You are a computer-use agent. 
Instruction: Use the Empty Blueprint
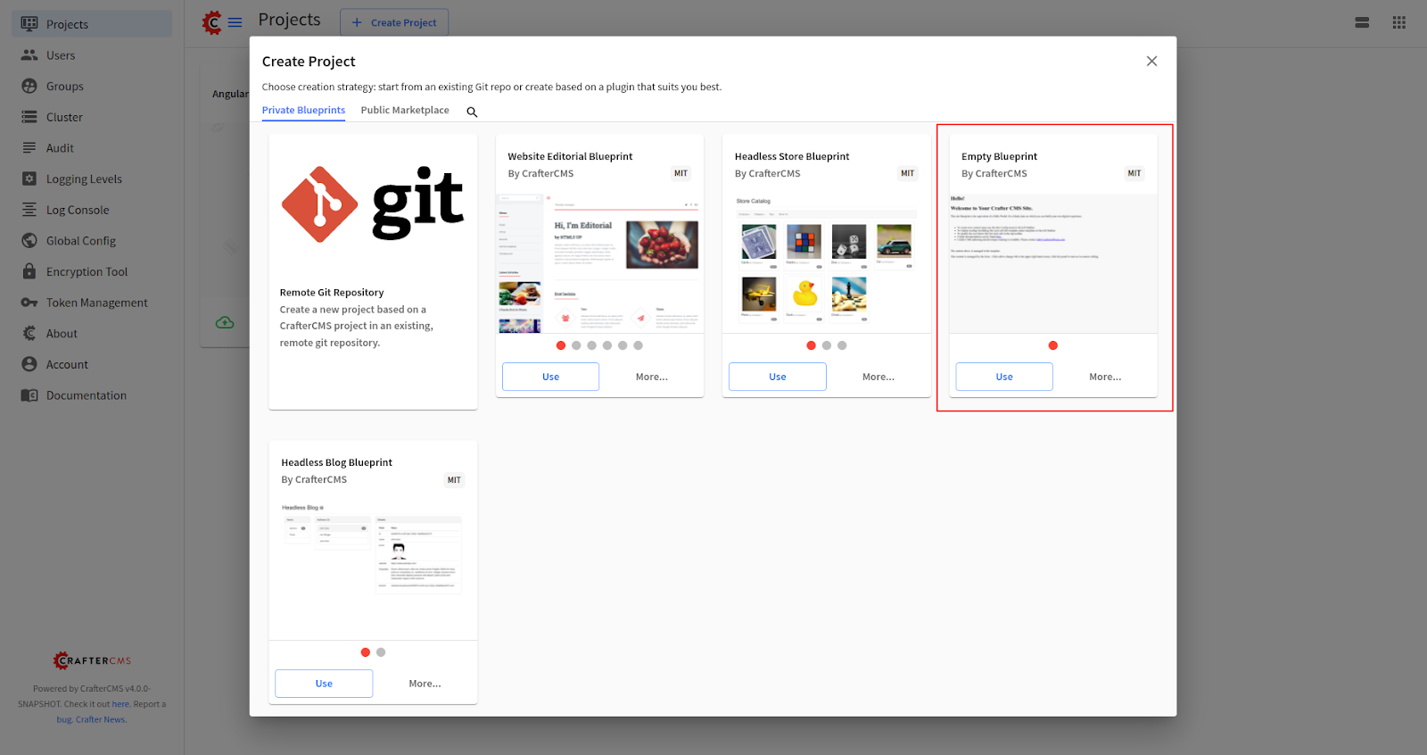tap(1003, 377)
